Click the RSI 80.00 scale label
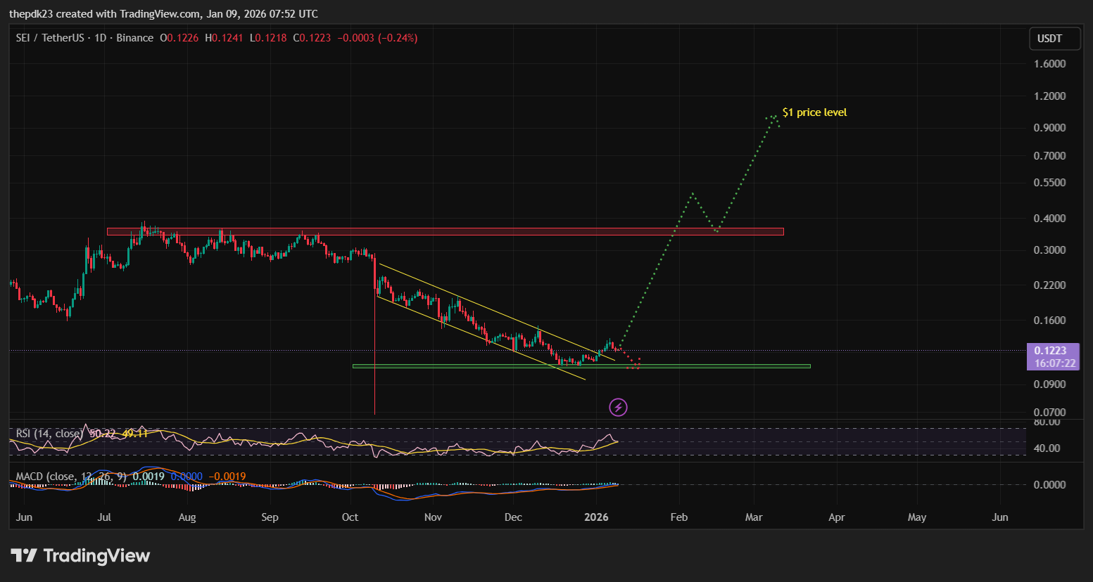1093x582 pixels. point(1047,422)
